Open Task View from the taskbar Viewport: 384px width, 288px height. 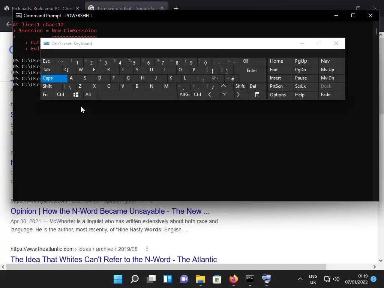(x=151, y=279)
